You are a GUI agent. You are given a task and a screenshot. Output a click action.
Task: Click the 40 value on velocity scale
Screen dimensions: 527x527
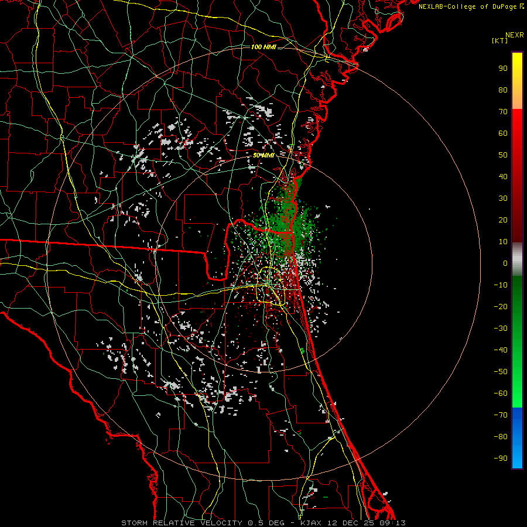[x=503, y=177]
